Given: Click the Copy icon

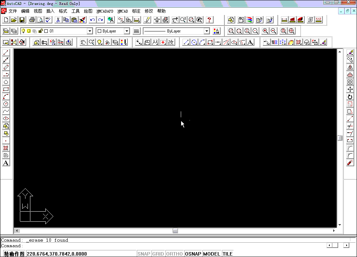Looking at the screenshot, I should [66, 20].
